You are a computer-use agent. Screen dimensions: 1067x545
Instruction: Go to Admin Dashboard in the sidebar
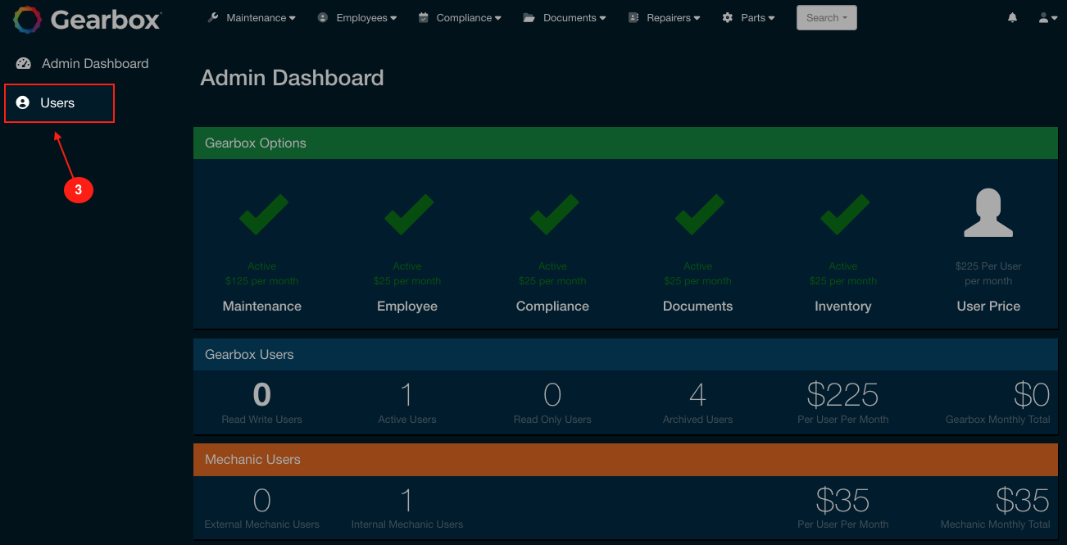82,63
